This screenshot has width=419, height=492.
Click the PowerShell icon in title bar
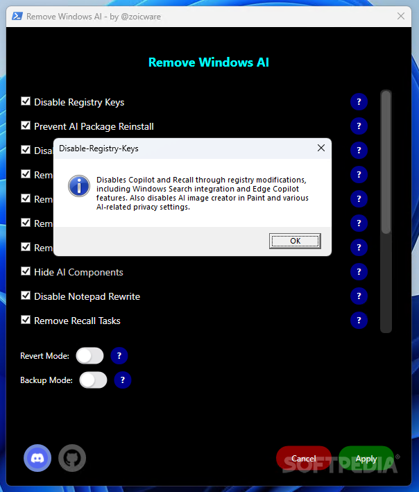(17, 17)
